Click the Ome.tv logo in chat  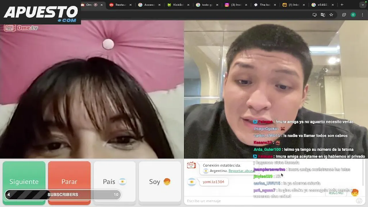coord(191,165)
